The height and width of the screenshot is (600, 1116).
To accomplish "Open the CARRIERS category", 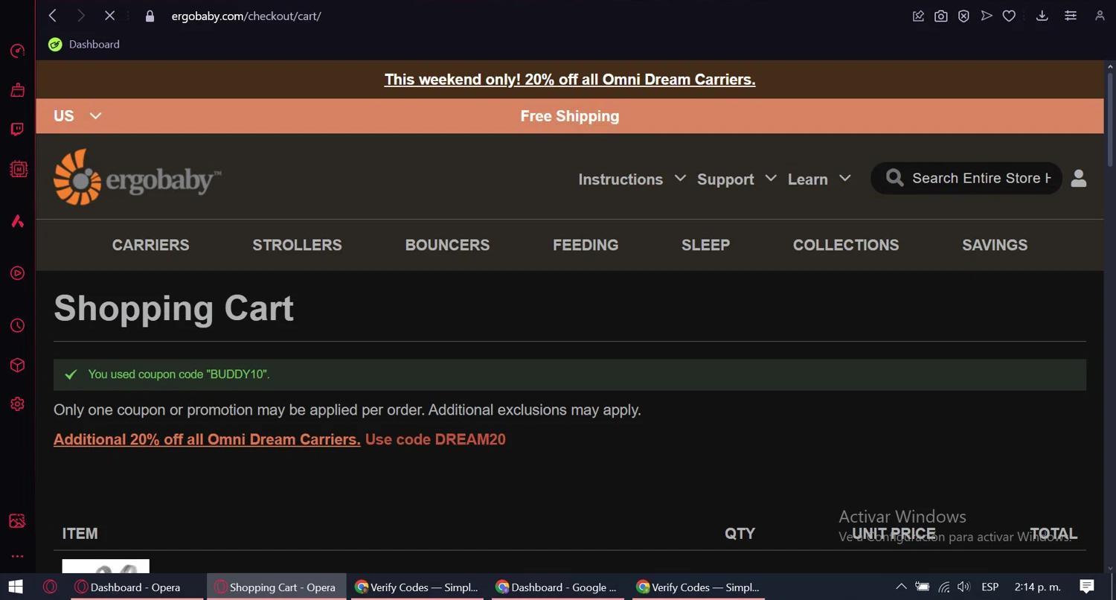I will 150,245.
